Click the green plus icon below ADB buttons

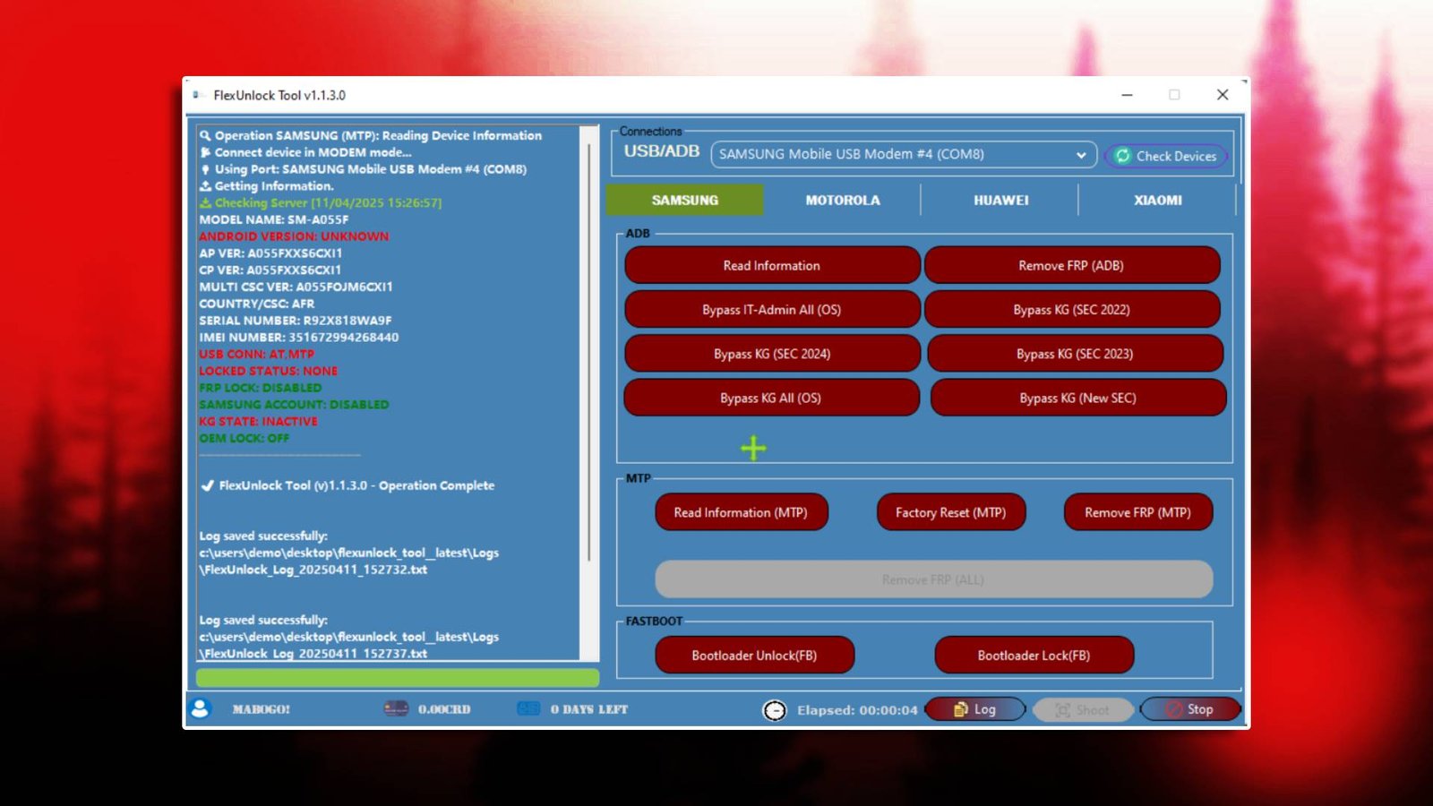point(753,447)
